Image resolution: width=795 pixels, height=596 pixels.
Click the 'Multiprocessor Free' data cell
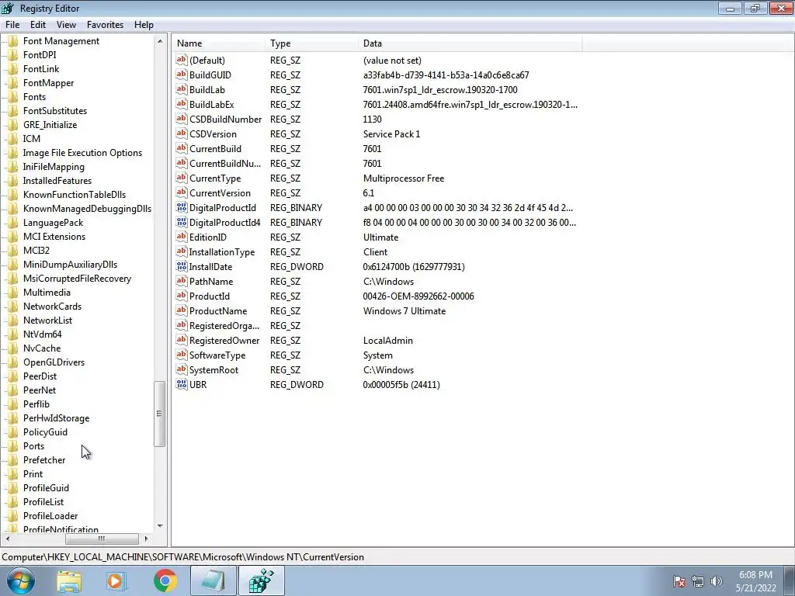pyautogui.click(x=403, y=178)
